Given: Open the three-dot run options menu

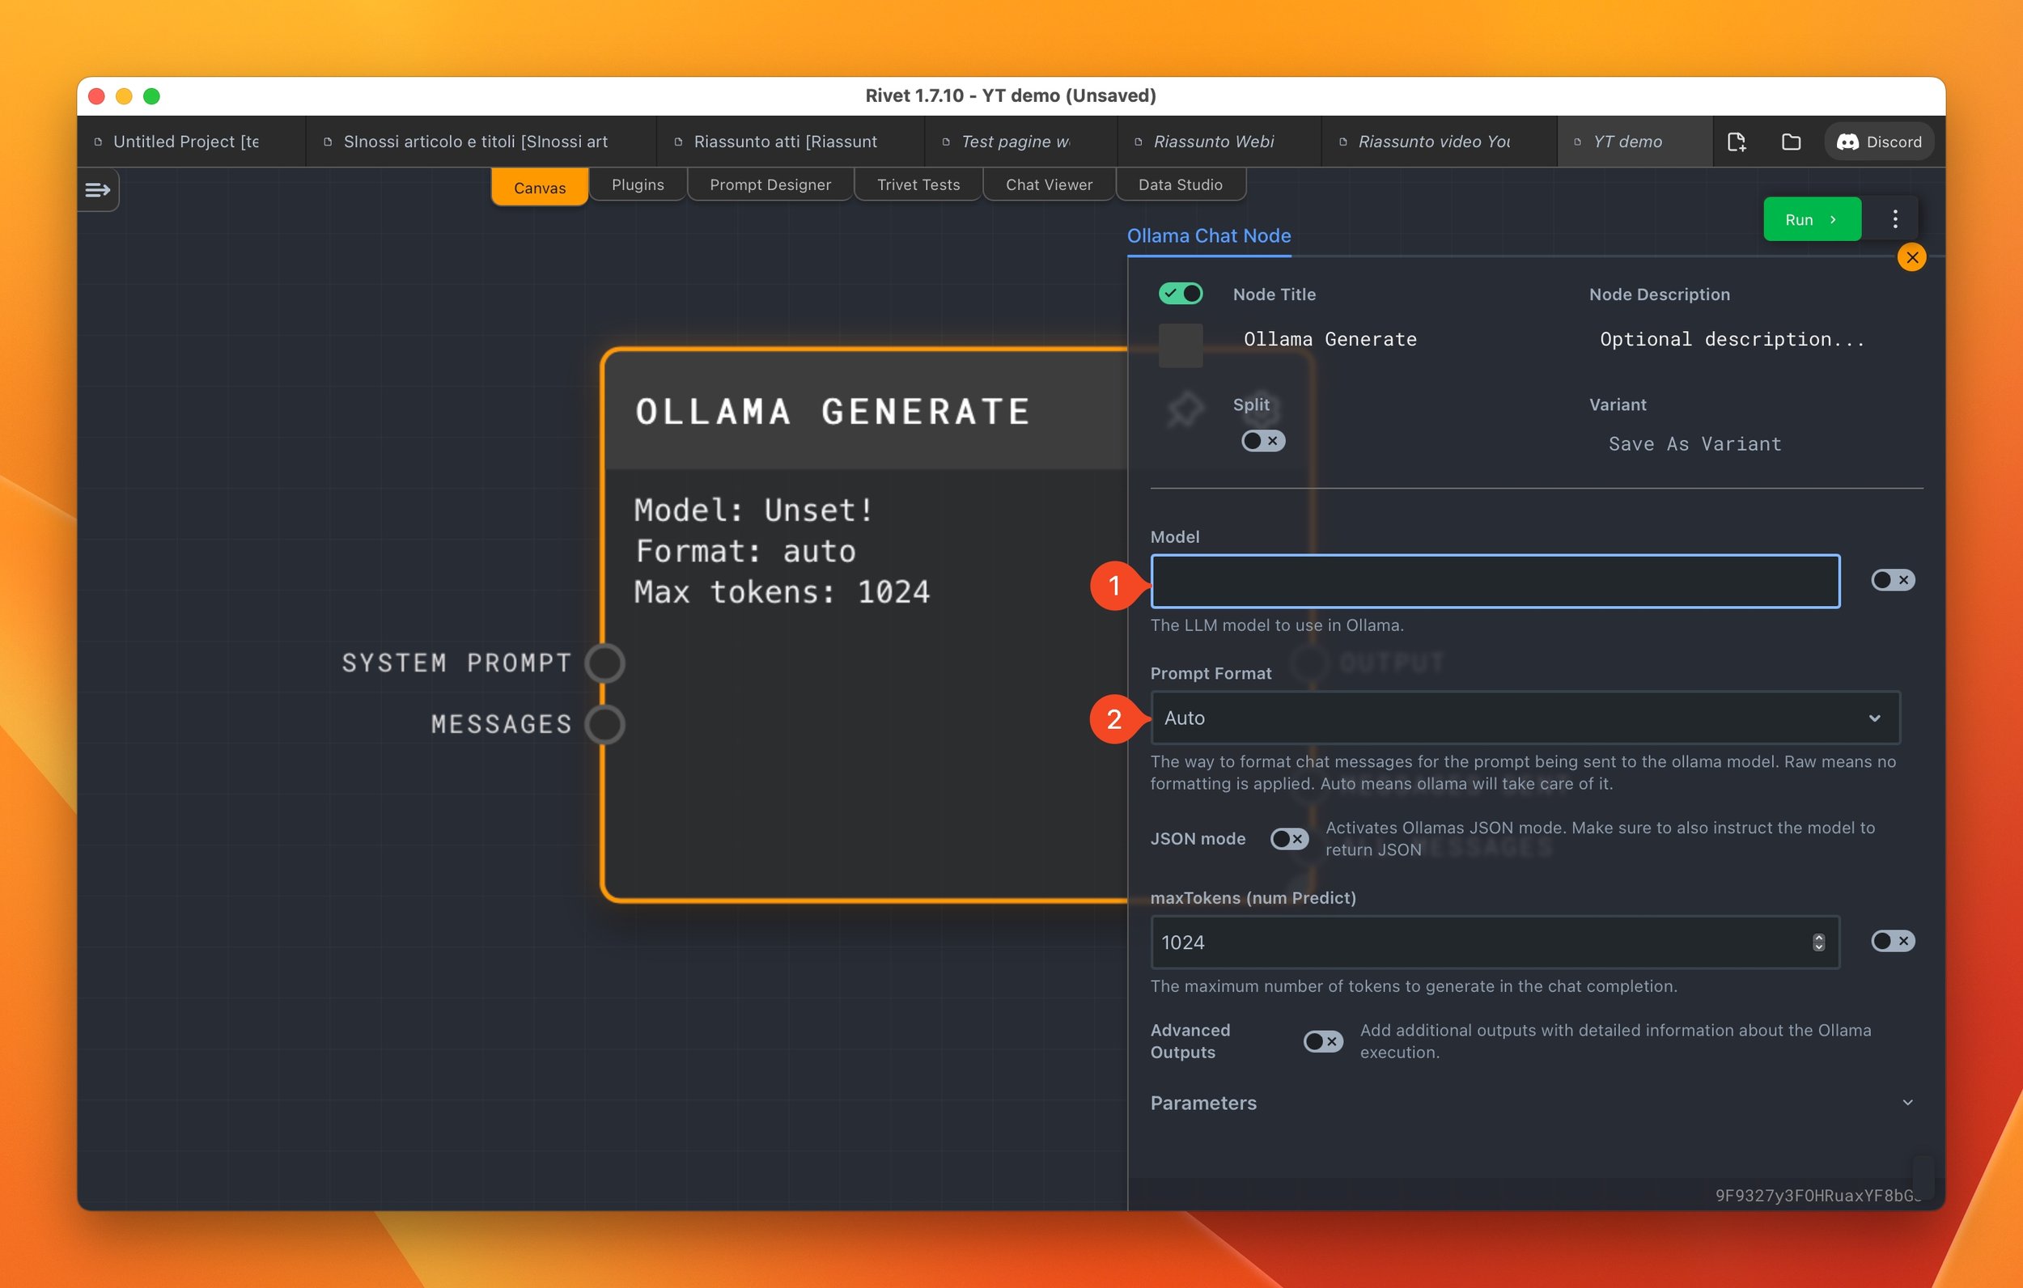Looking at the screenshot, I should [x=1894, y=219].
